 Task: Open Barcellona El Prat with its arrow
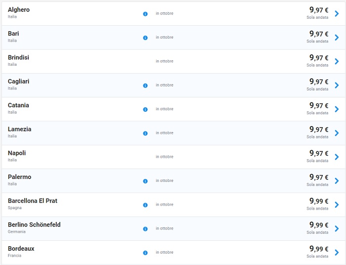click(x=337, y=205)
